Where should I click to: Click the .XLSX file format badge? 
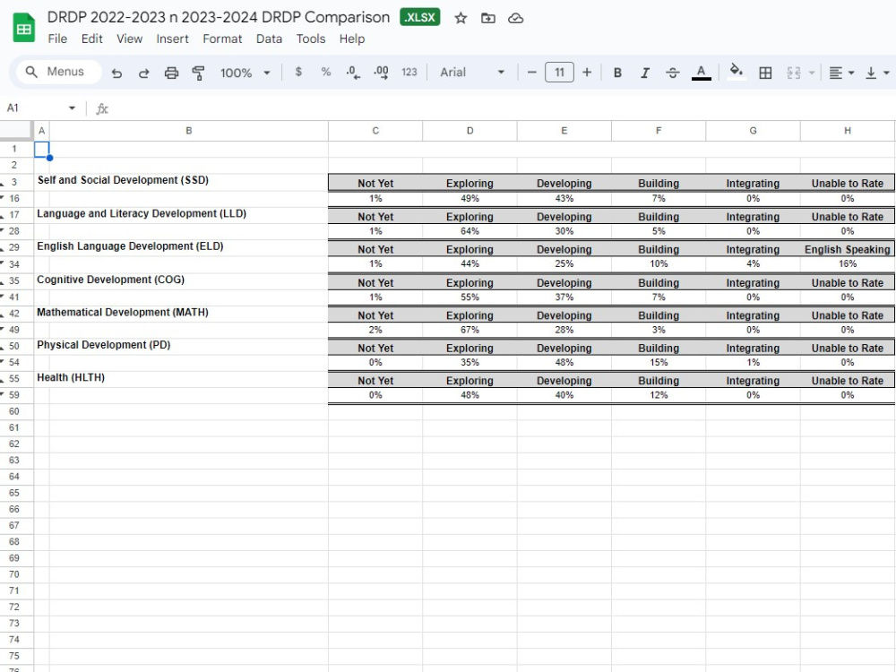point(420,18)
